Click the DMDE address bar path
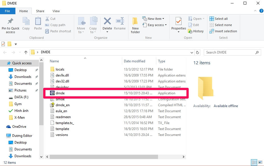264x166 pixels. 45,52
